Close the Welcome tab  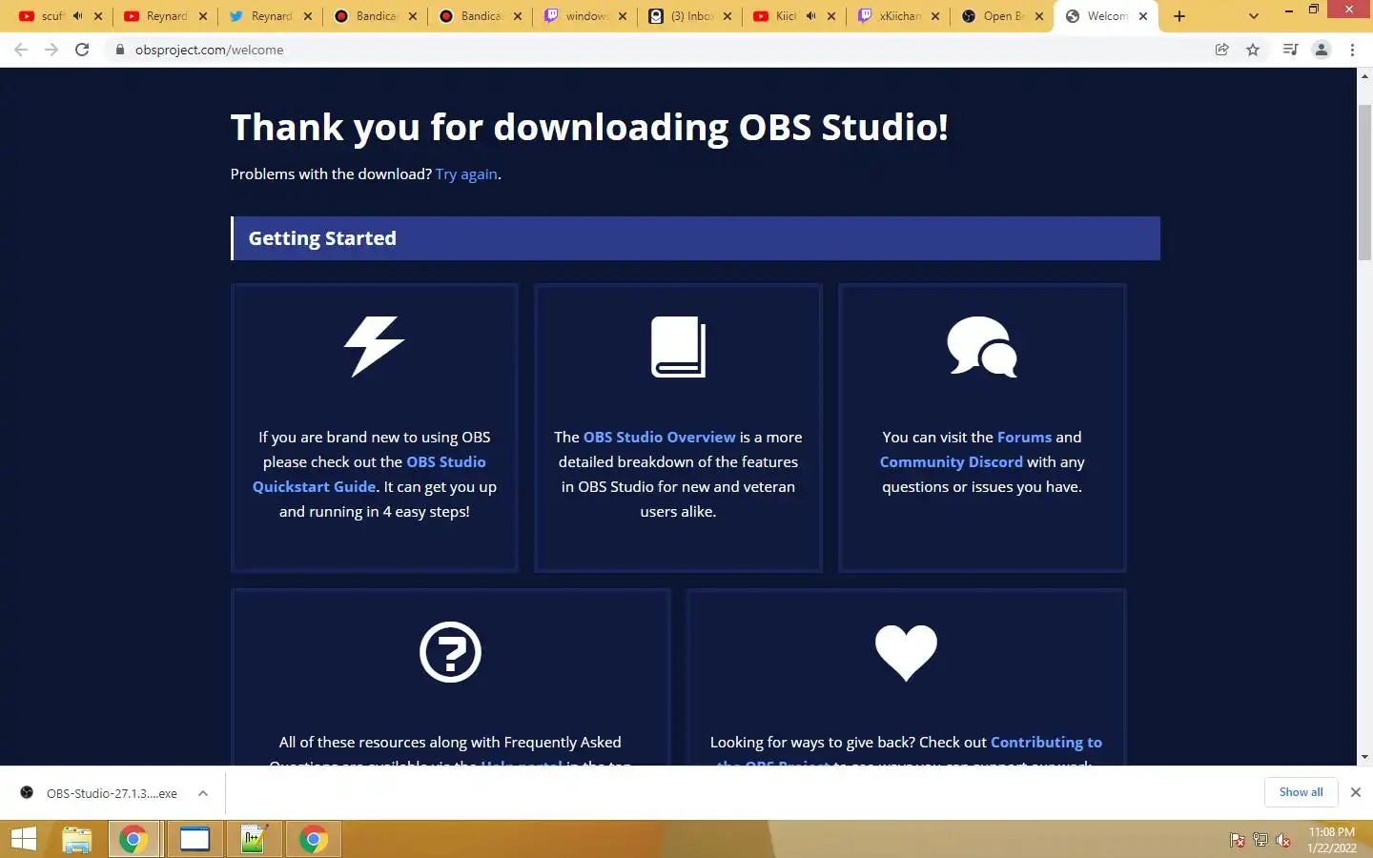pos(1143,16)
